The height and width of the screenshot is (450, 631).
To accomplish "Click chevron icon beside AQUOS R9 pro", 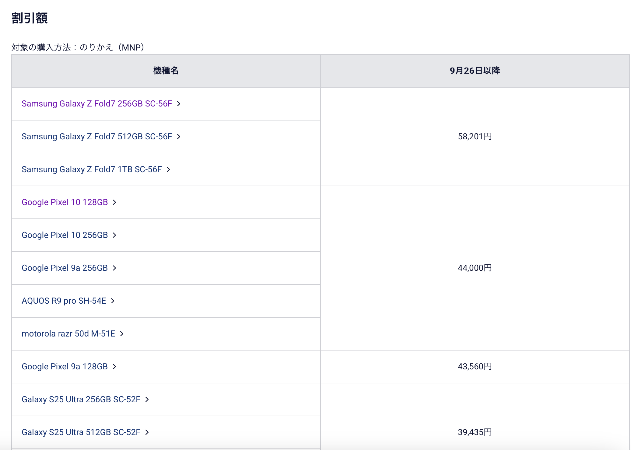I will [x=113, y=301].
